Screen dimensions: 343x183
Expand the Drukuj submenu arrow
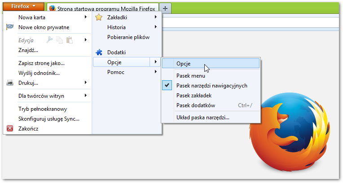coord(86,83)
